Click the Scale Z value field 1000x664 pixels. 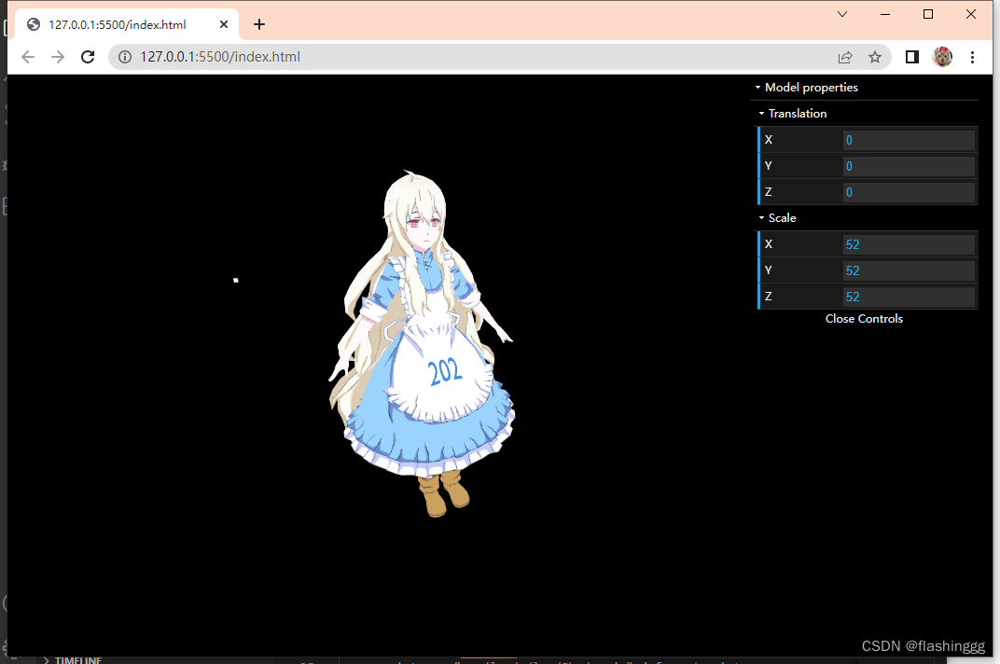(909, 297)
